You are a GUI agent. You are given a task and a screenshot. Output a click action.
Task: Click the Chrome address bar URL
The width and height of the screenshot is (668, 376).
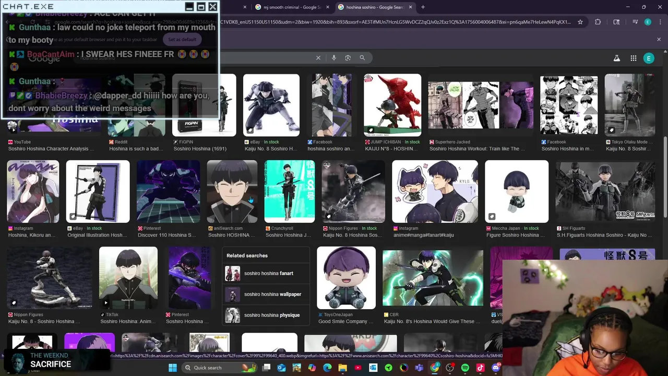click(x=313, y=22)
